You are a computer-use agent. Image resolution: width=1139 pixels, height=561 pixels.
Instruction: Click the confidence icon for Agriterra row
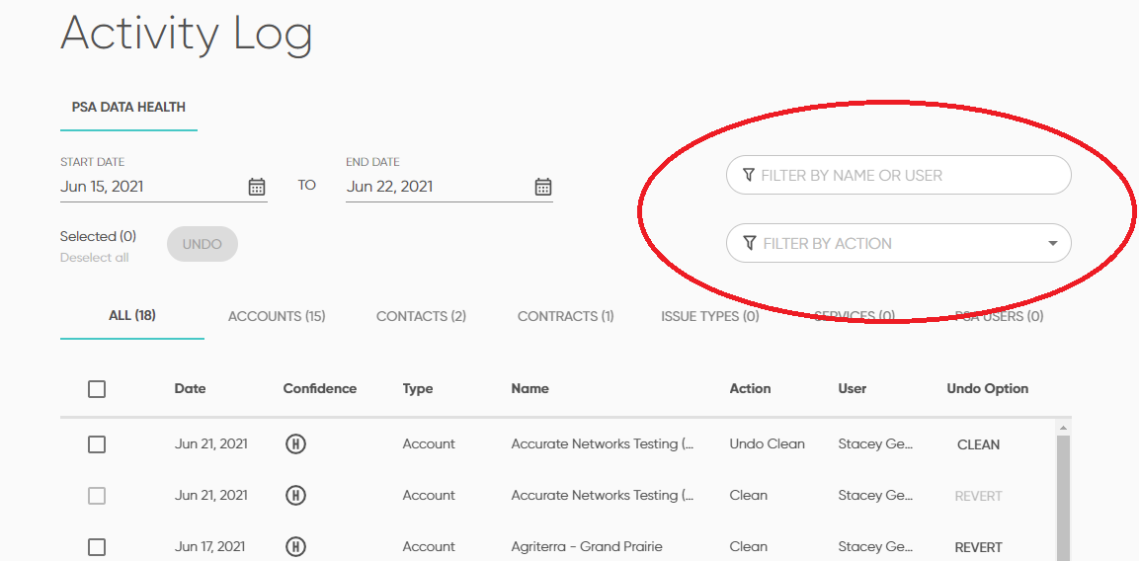coord(294,547)
